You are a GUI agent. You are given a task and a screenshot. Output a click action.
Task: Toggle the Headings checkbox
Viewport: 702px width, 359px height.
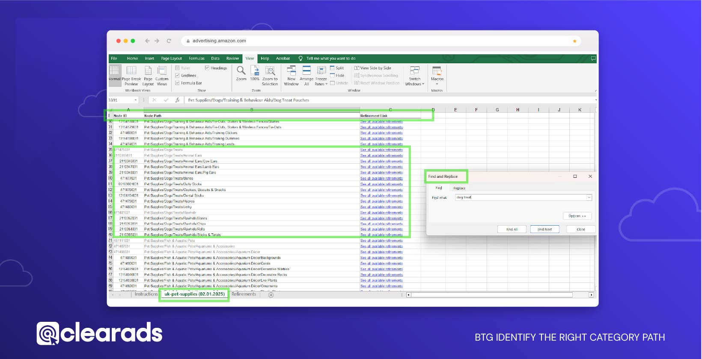point(207,68)
